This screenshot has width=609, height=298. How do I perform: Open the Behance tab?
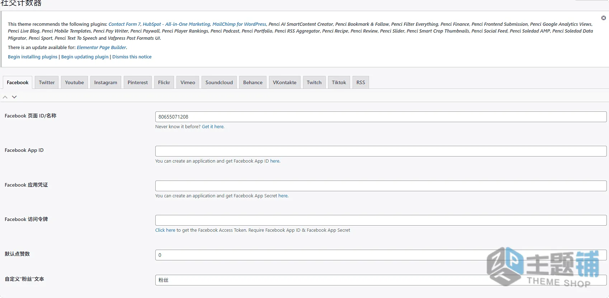tap(253, 82)
